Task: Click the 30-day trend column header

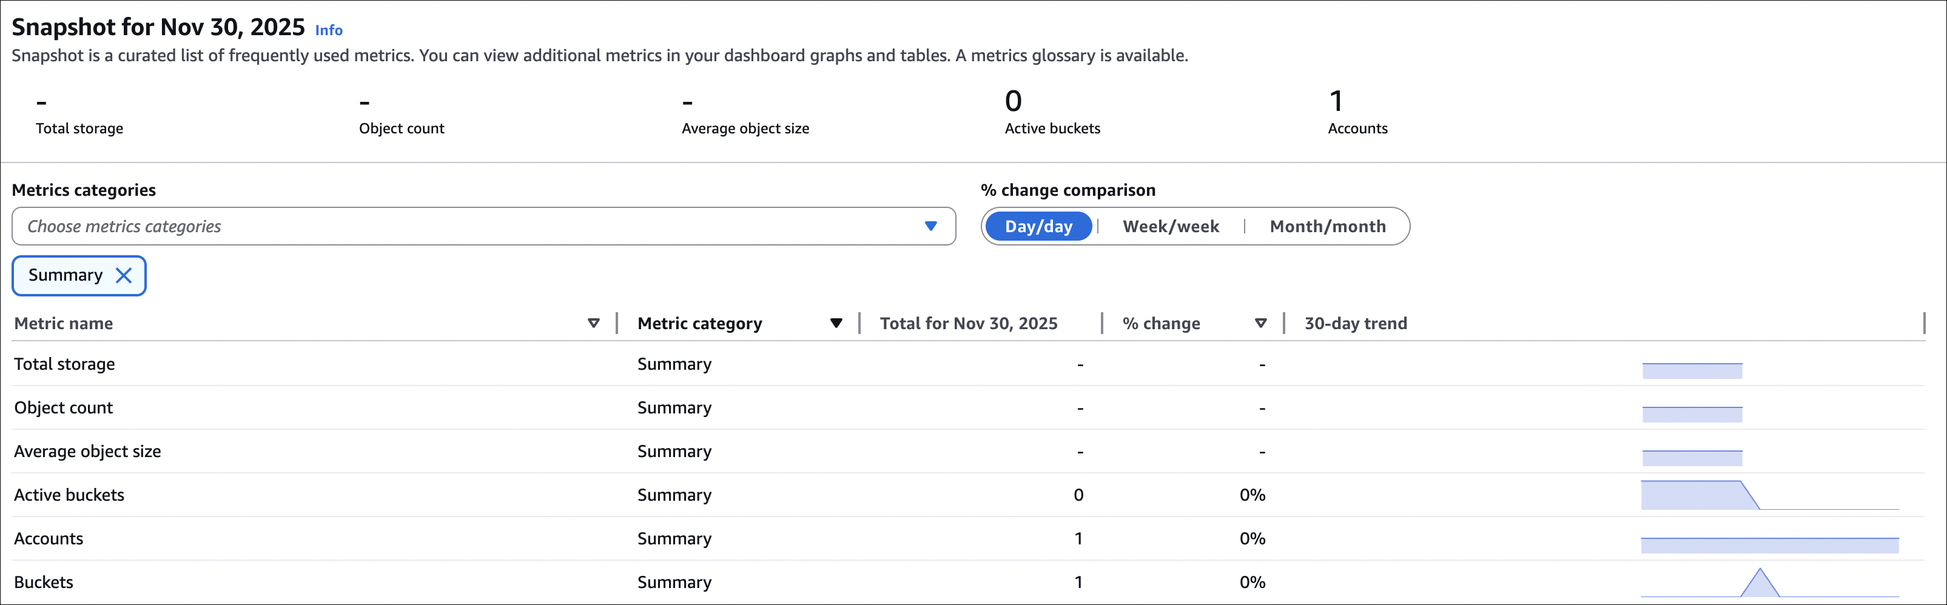Action: (x=1355, y=323)
